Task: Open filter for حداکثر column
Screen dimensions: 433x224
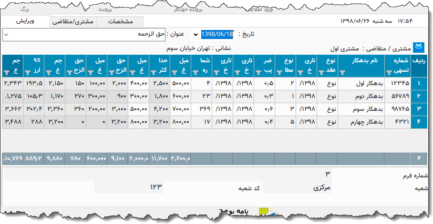Action: [x=154, y=73]
